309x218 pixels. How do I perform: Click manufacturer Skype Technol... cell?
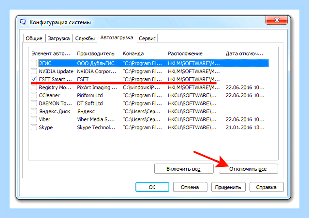point(96,127)
